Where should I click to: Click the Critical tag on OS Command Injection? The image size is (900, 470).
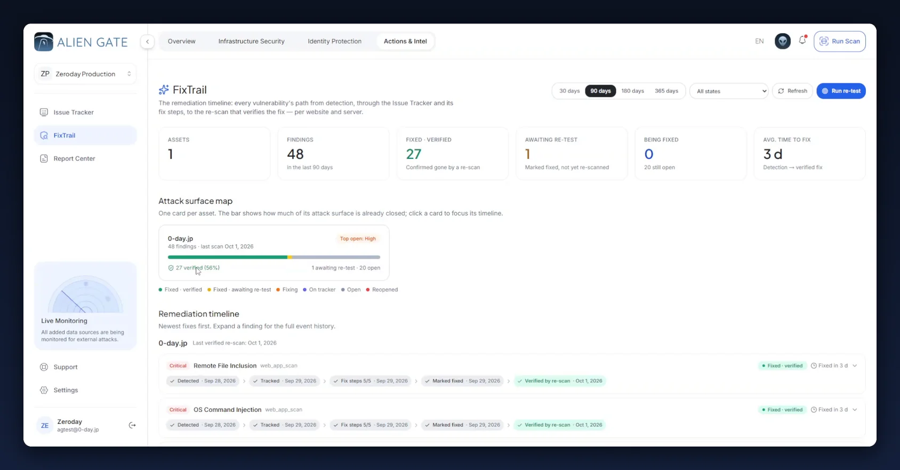178,410
